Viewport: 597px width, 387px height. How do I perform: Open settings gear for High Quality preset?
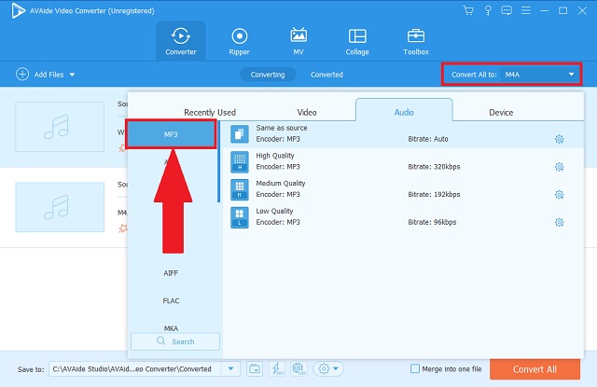tap(559, 167)
